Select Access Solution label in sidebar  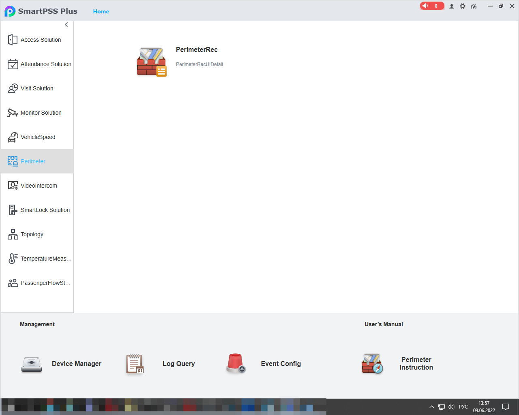(x=41, y=40)
